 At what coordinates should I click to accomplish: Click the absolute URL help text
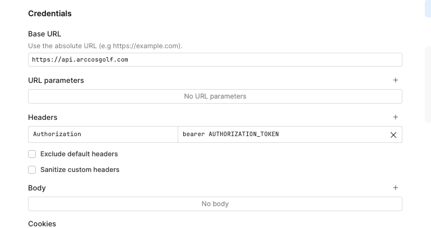105,45
